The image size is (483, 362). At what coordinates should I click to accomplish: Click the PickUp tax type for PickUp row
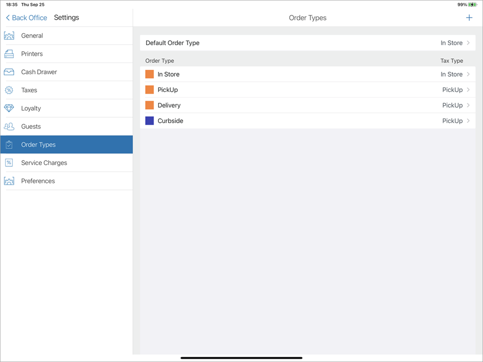(x=452, y=90)
